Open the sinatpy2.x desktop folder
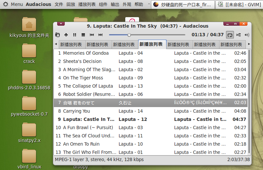The width and height of the screenshot is (263, 170). pos(29,132)
